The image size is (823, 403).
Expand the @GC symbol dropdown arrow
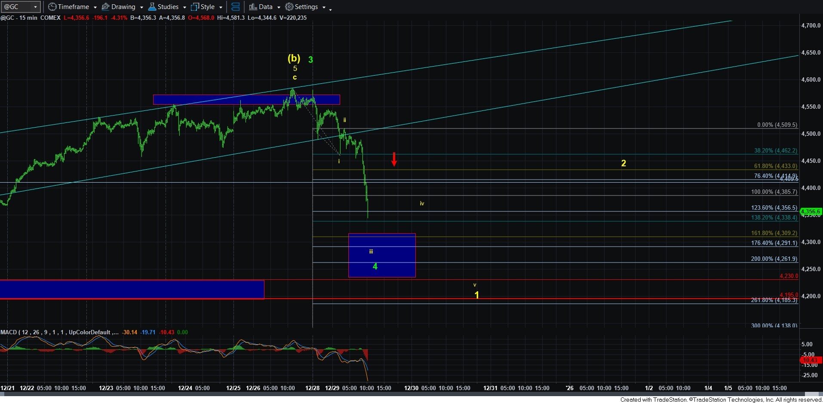pos(35,7)
